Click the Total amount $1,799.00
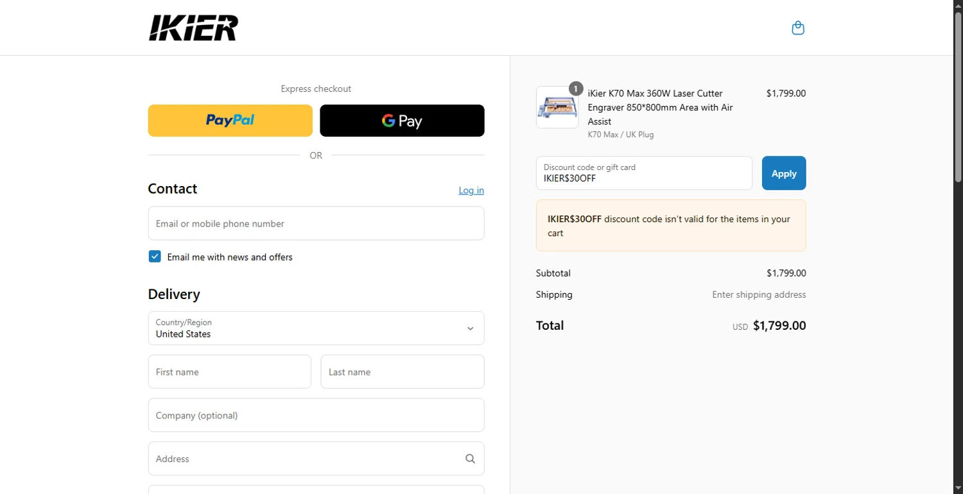Image resolution: width=963 pixels, height=494 pixels. [779, 326]
